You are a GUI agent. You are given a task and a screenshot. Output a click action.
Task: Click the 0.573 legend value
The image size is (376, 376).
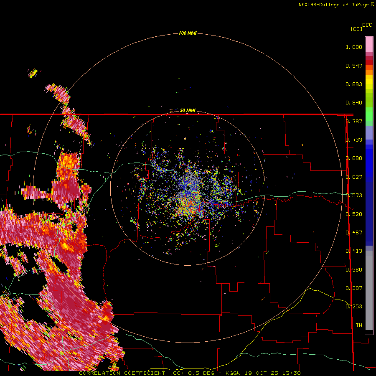[354, 196]
